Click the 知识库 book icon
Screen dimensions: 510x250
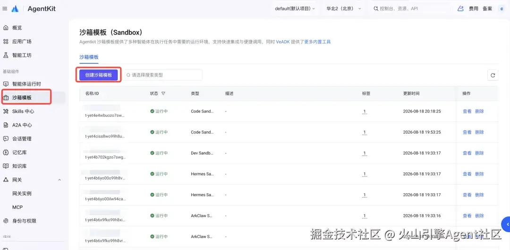[6, 166]
